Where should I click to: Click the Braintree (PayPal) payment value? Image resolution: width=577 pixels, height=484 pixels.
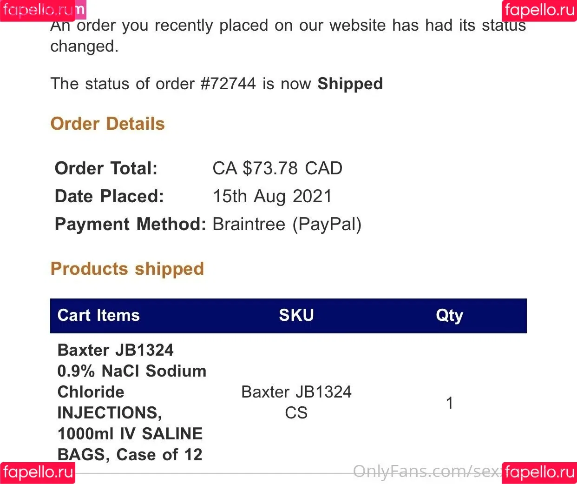pyautogui.click(x=287, y=225)
